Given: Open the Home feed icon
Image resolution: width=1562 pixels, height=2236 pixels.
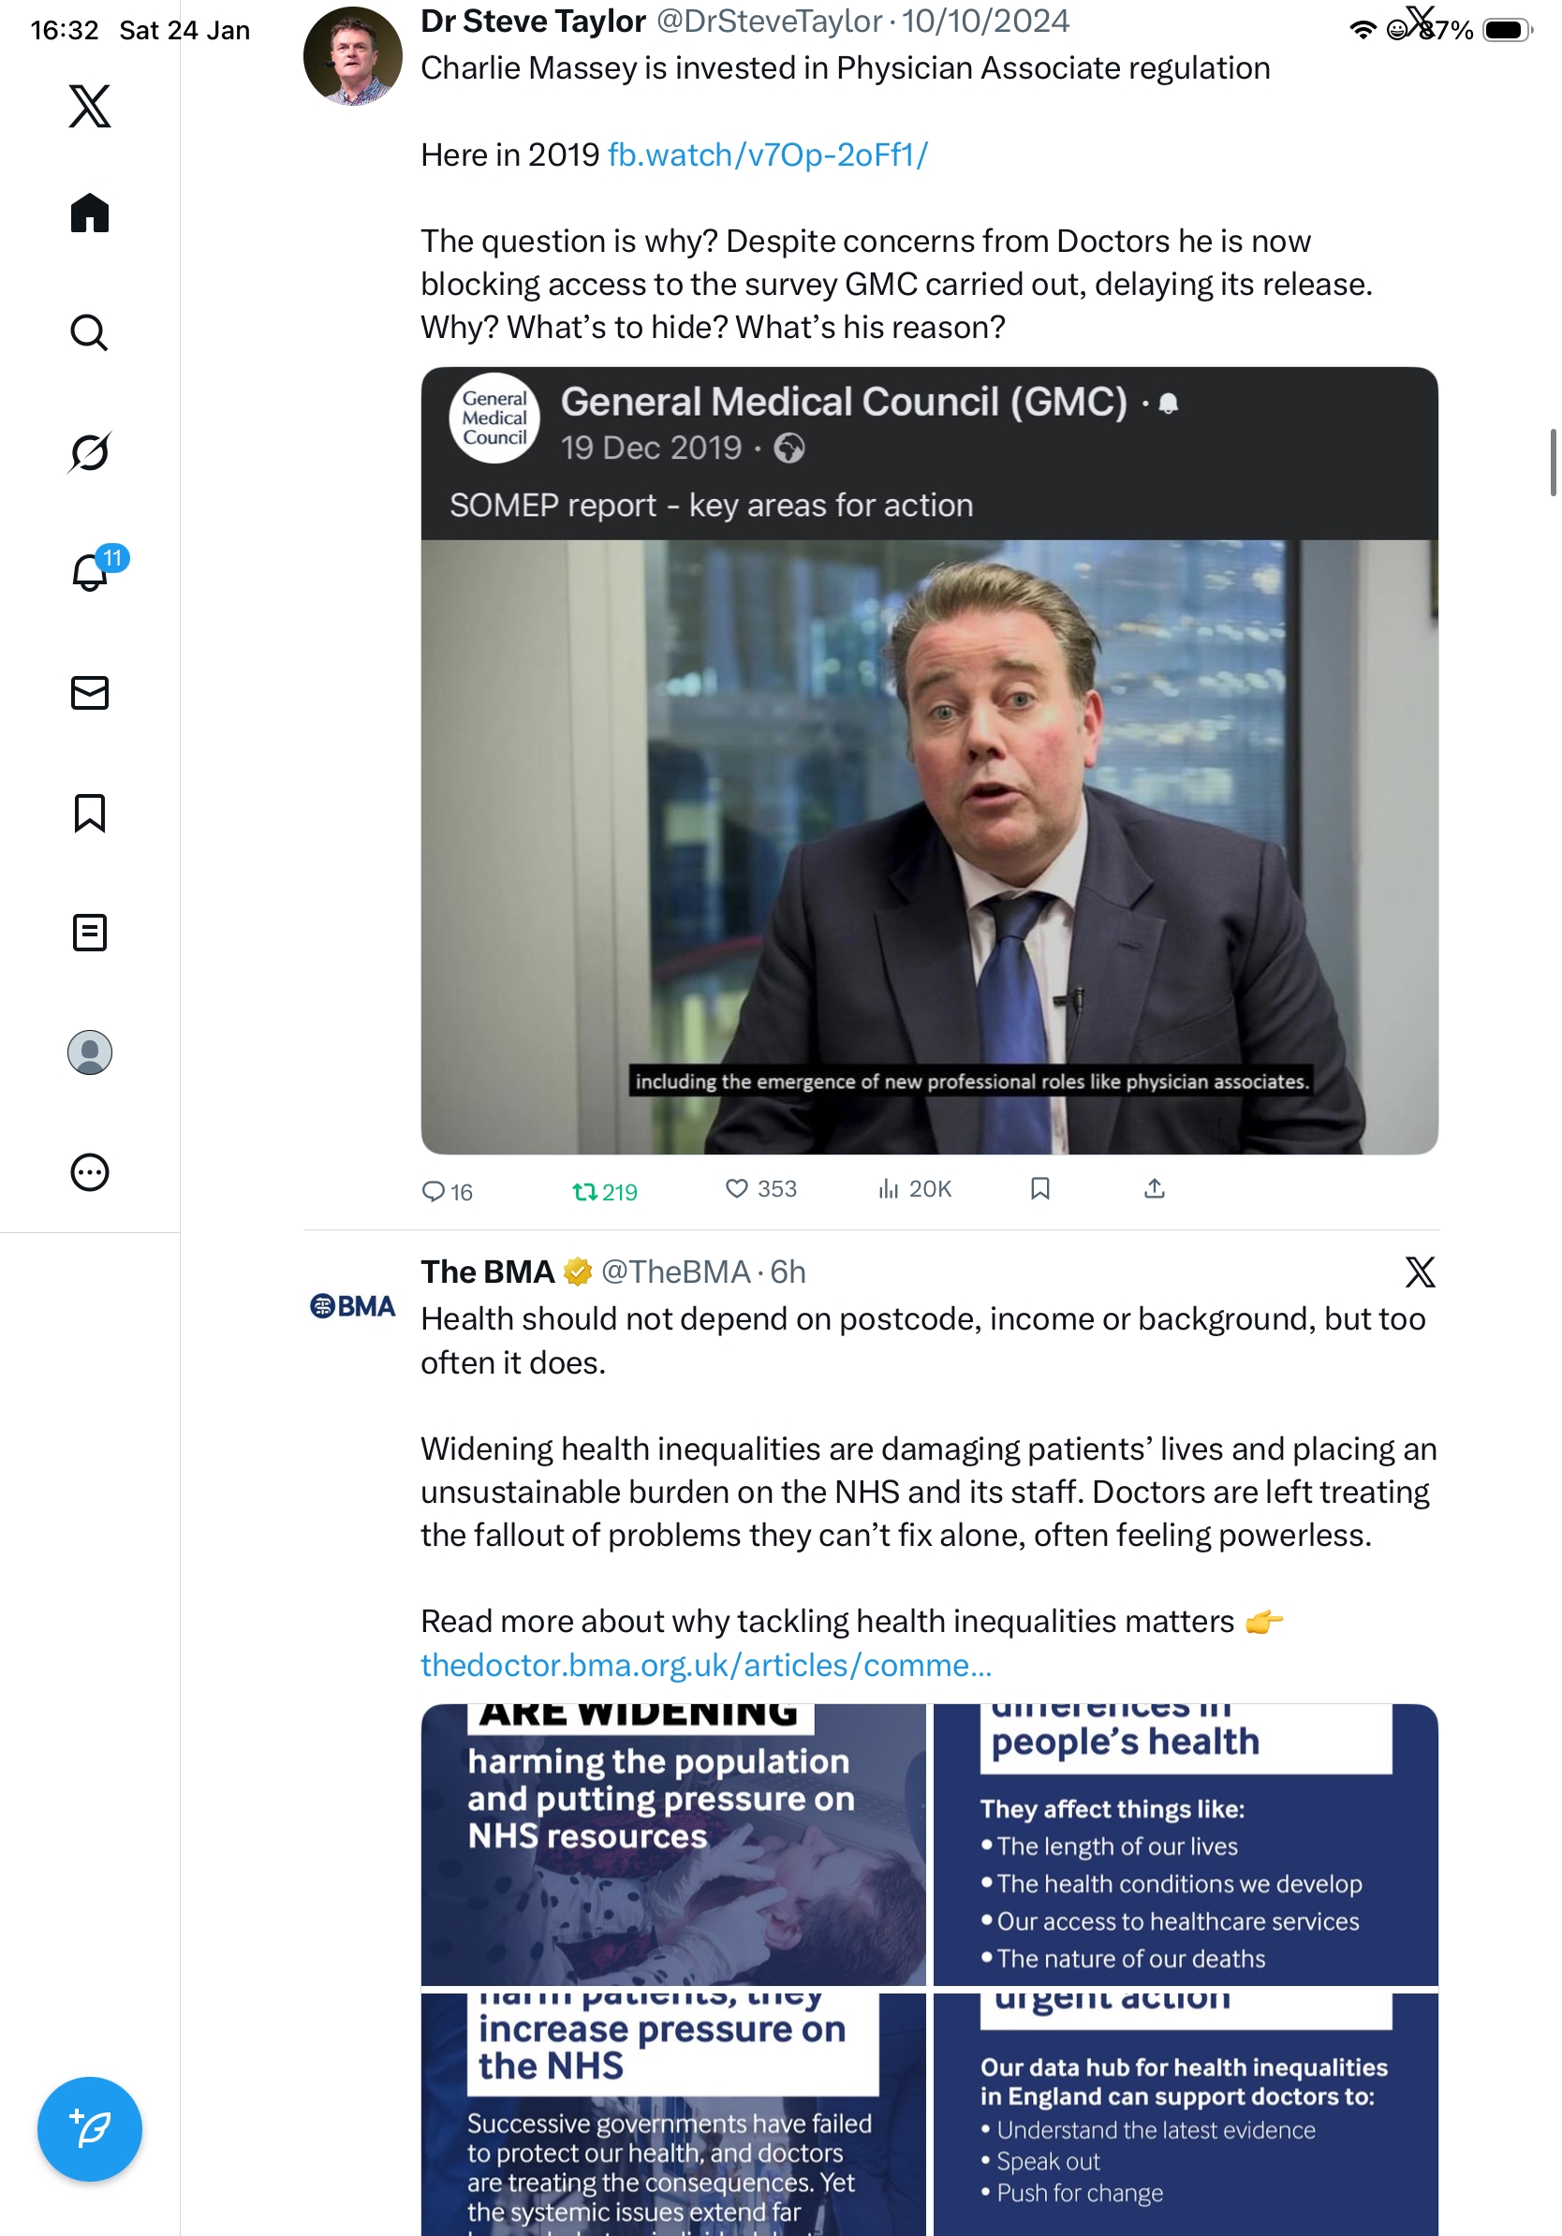Looking at the screenshot, I should pyautogui.click(x=90, y=213).
